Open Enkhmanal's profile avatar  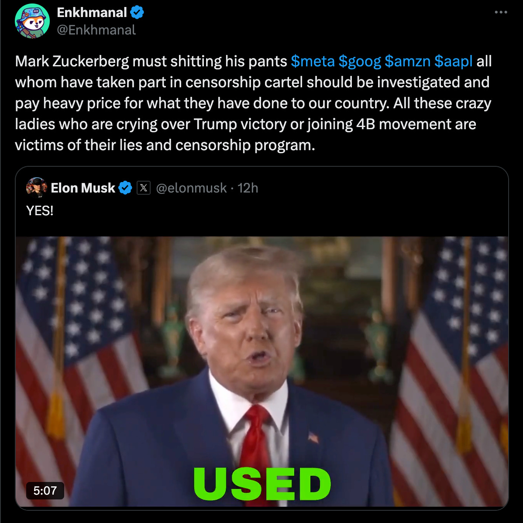[x=32, y=21]
